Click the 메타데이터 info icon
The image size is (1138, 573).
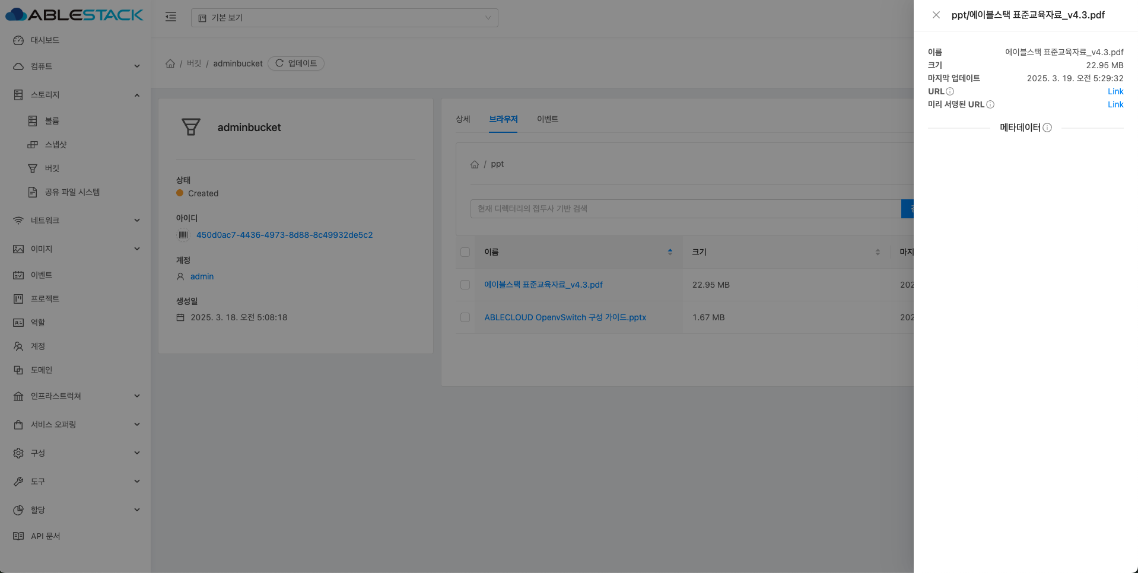[1047, 128]
